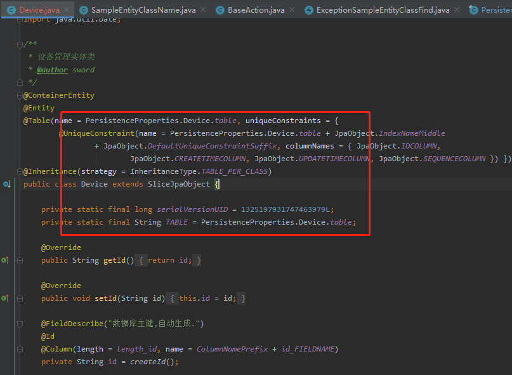
Task: Open the ExceptionSampleEntityClassFind.java tab
Action: tap(383, 10)
